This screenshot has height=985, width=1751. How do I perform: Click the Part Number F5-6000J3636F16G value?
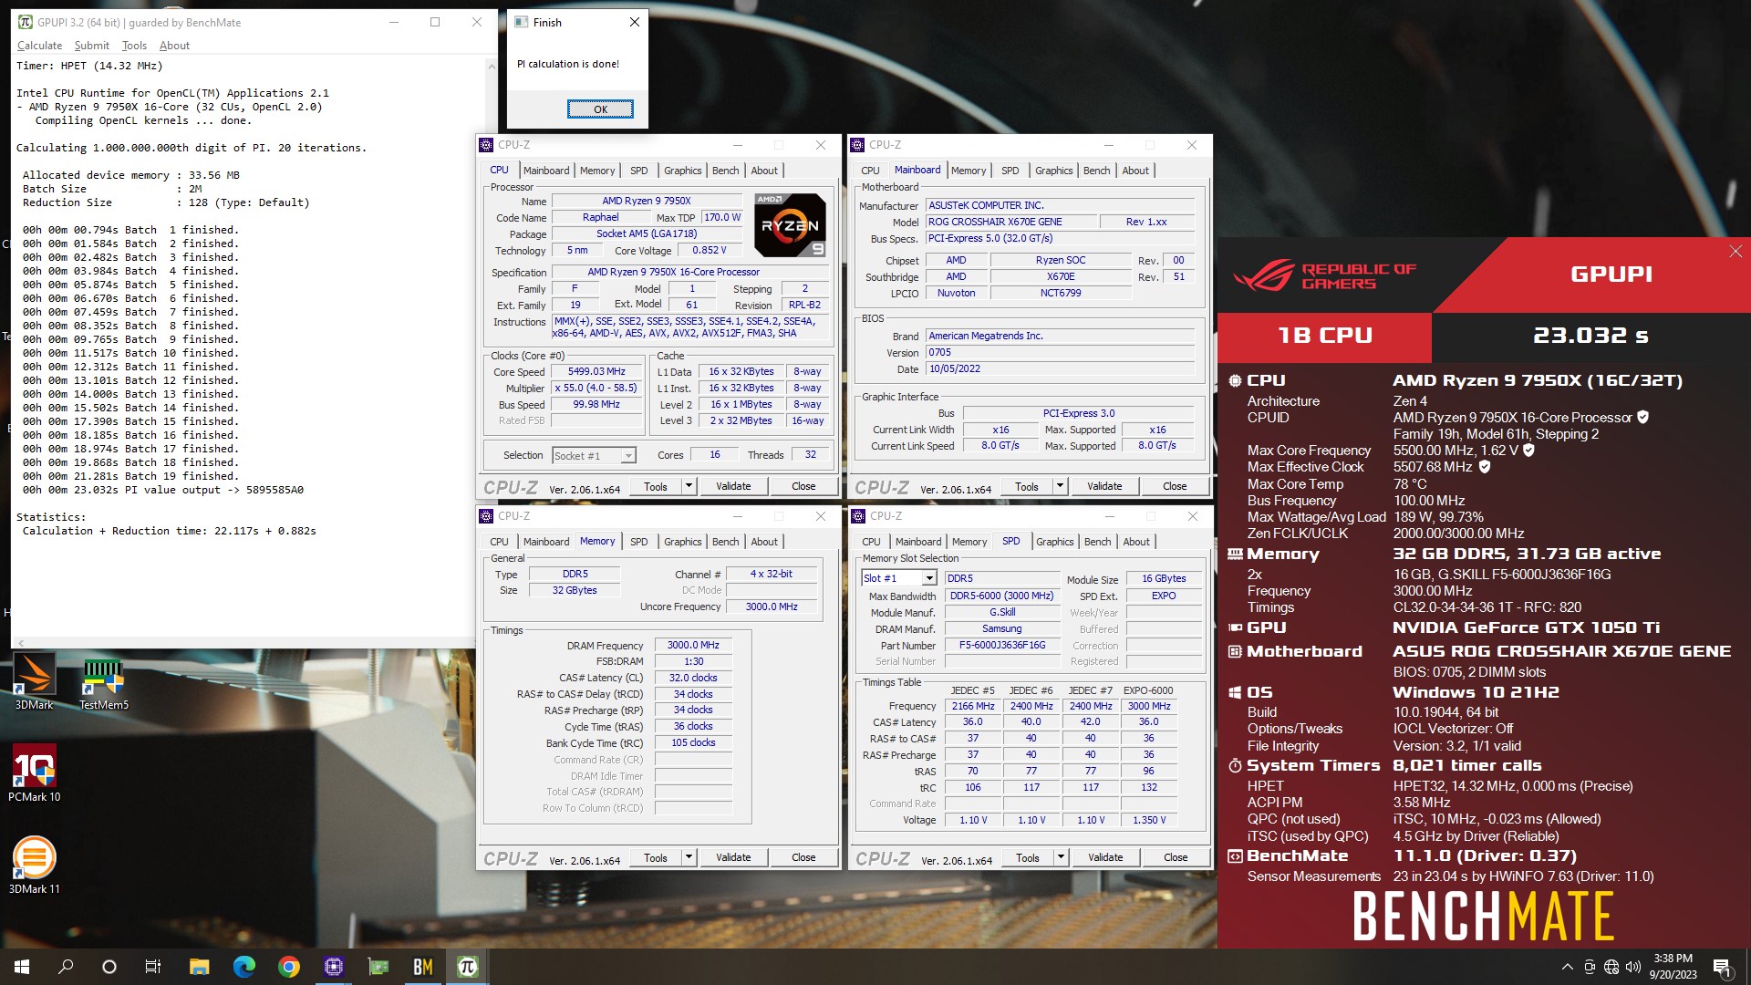pyautogui.click(x=1002, y=645)
